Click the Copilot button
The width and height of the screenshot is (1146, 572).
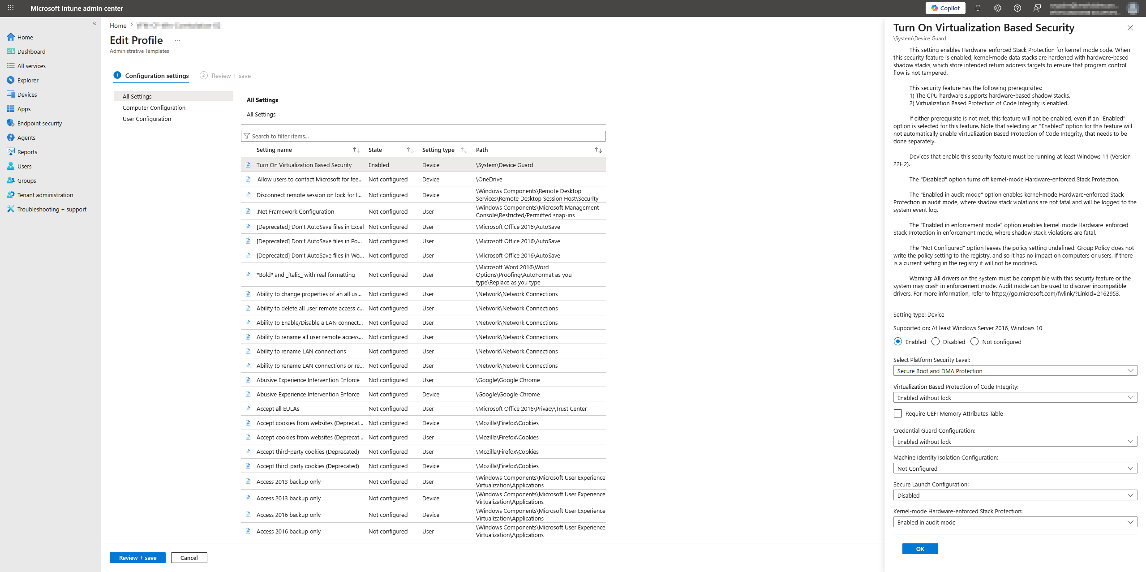[945, 8]
